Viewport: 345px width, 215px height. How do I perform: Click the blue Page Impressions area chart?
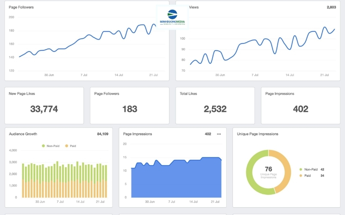176,180
